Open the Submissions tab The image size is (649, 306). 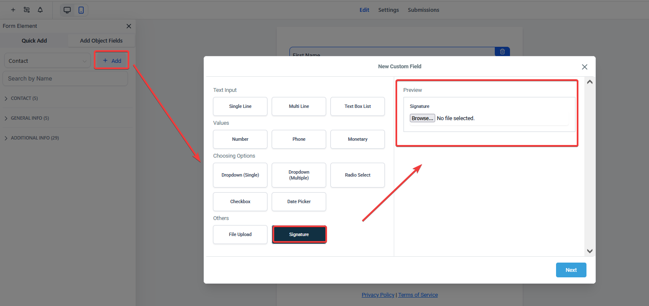pyautogui.click(x=423, y=10)
